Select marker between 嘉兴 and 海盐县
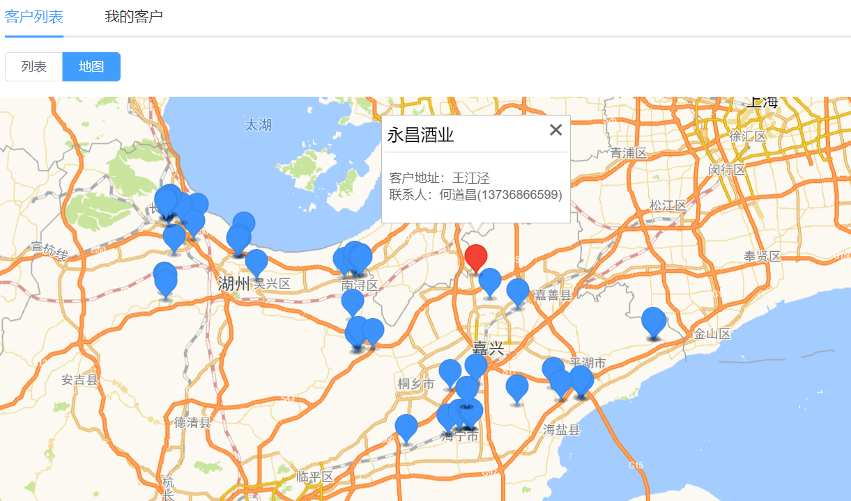 pyautogui.click(x=516, y=386)
